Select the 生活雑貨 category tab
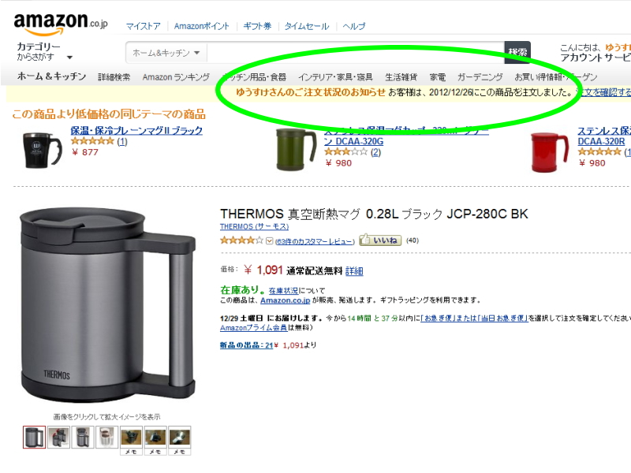631x473 pixels. 401,76
